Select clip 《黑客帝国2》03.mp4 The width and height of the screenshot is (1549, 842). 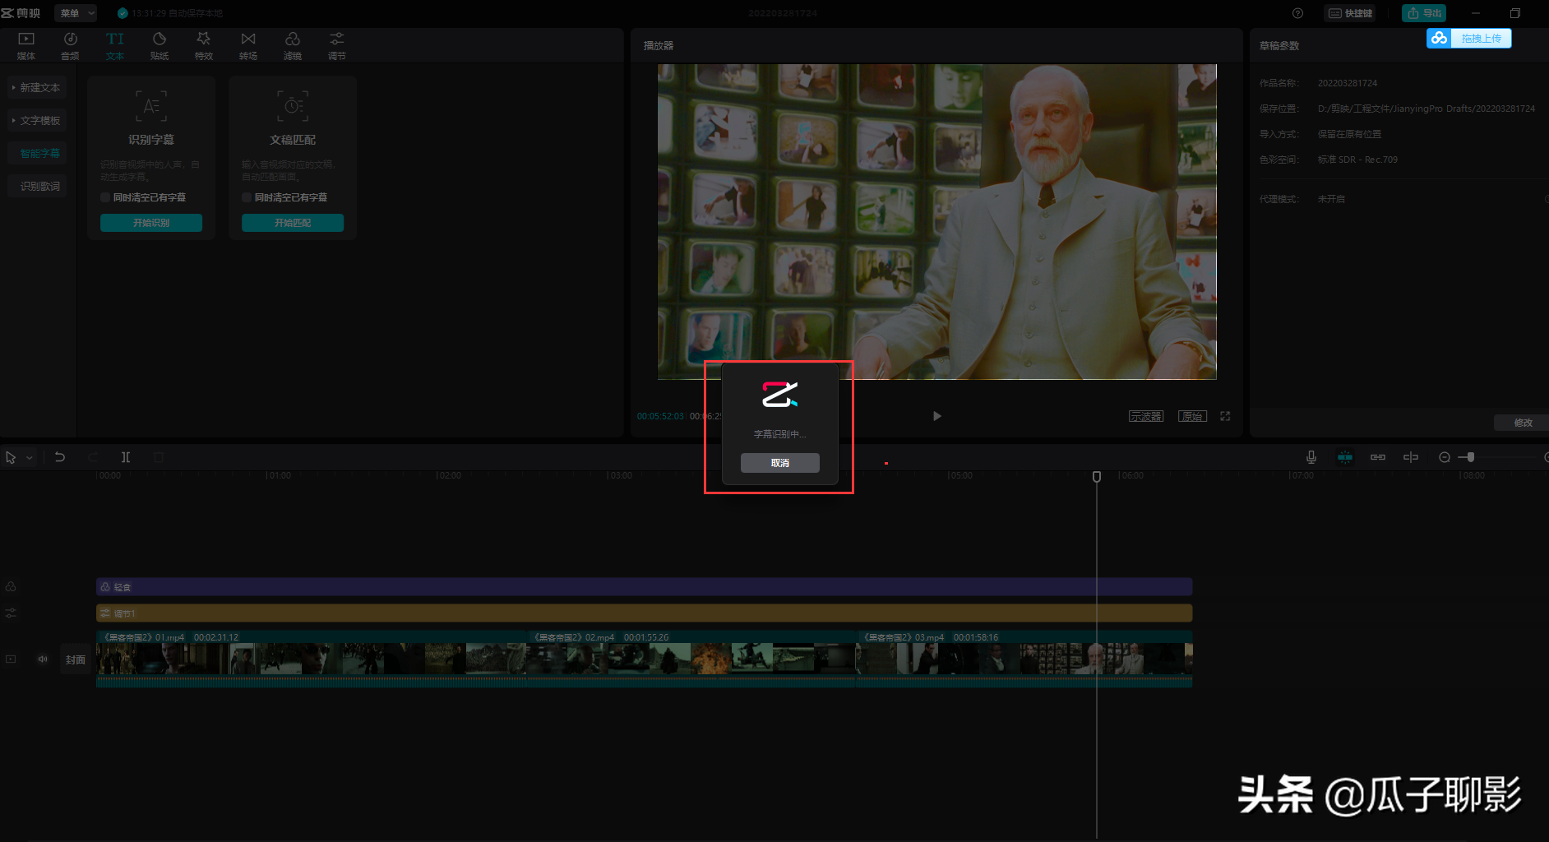pyautogui.click(x=1024, y=659)
